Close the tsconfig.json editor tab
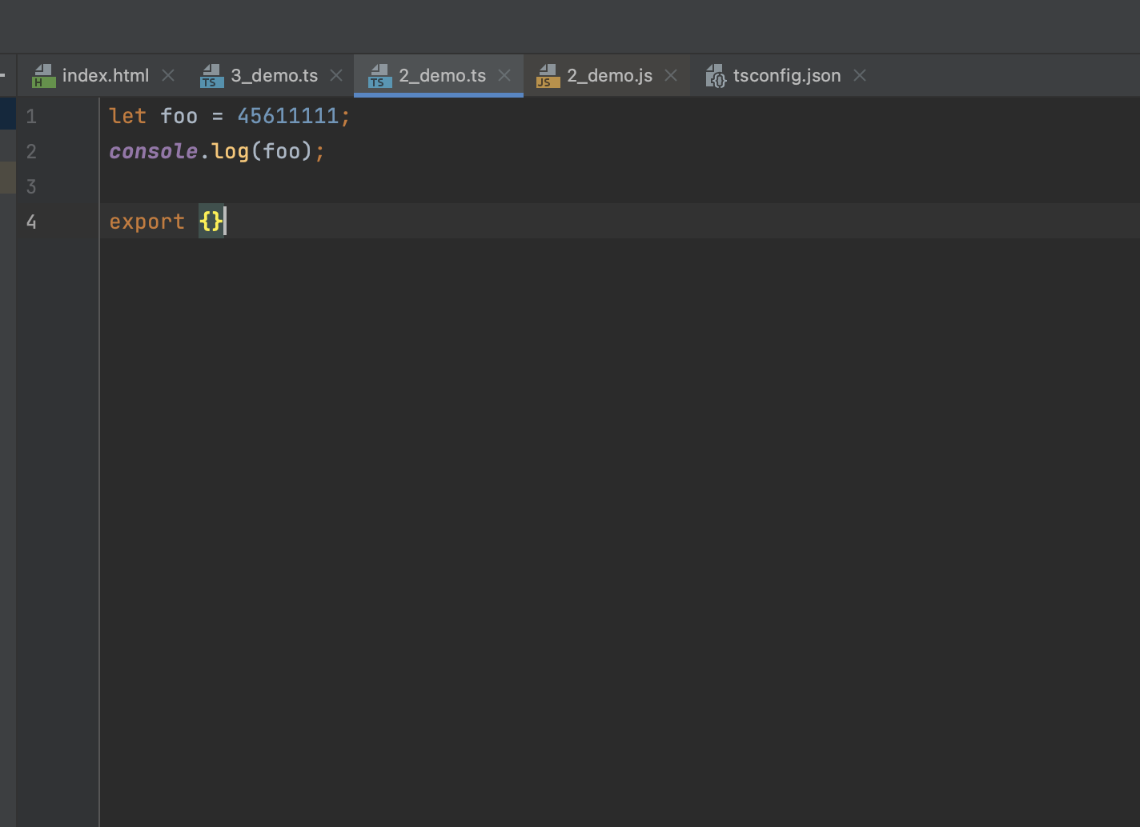1140x827 pixels. click(x=860, y=75)
